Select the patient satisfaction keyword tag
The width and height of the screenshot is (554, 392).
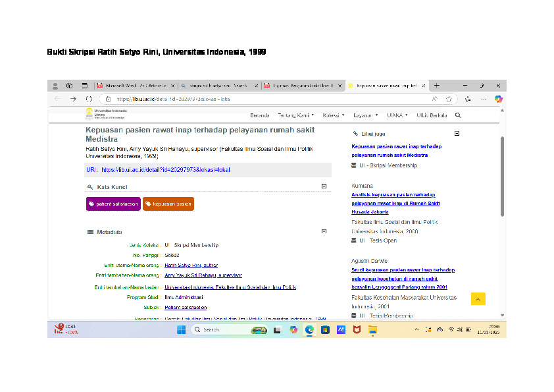click(x=113, y=204)
